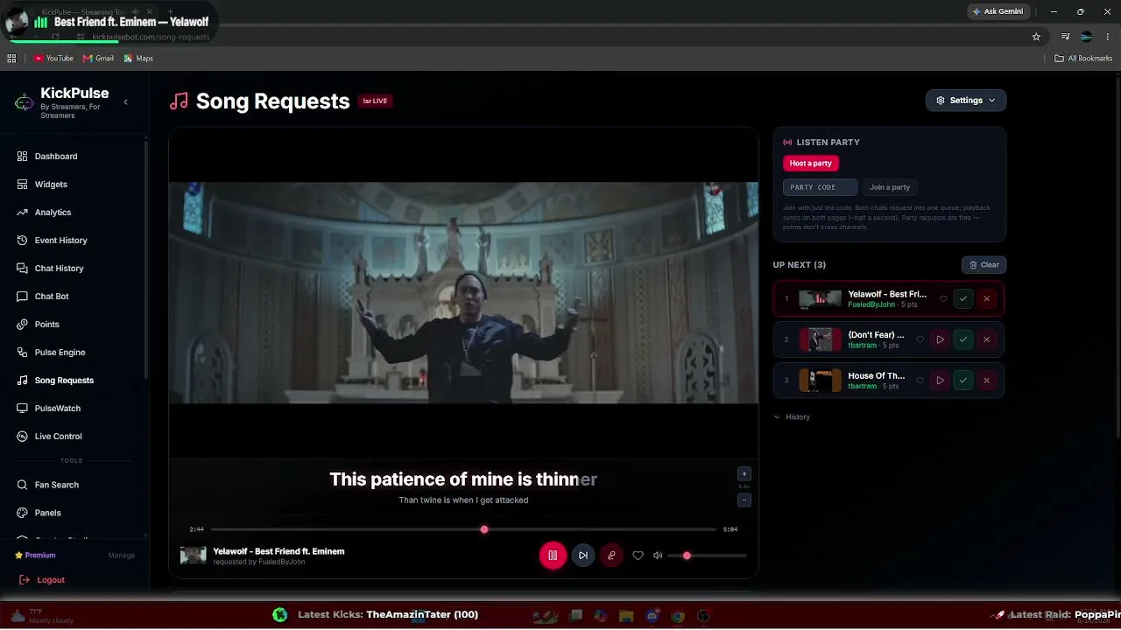This screenshot has height=630, width=1121.
Task: Approve the House Of Th... request checkmark
Action: [x=963, y=381]
